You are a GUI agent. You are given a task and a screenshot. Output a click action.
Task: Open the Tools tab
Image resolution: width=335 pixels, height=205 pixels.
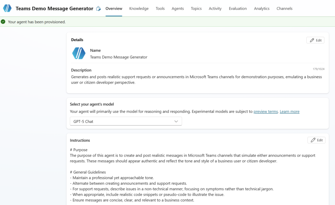pos(160,8)
